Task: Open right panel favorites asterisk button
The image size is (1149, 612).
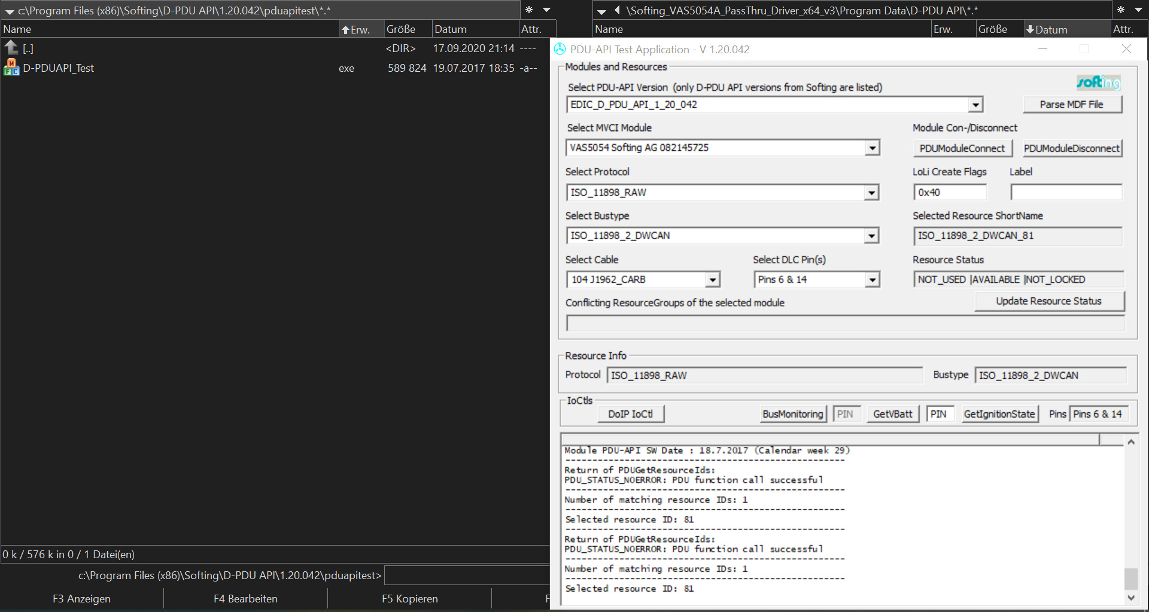Action: [1121, 10]
